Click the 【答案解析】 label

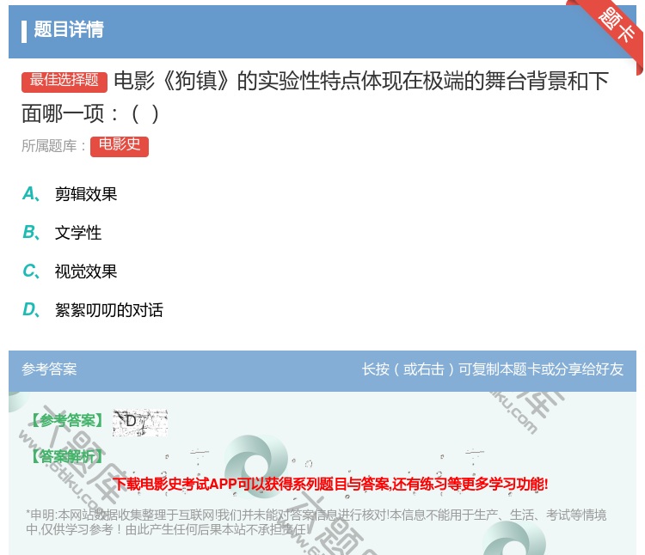(x=67, y=456)
